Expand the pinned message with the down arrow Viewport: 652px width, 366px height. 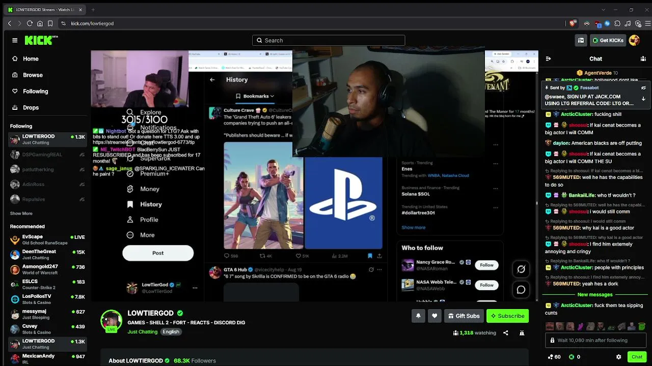tap(643, 99)
